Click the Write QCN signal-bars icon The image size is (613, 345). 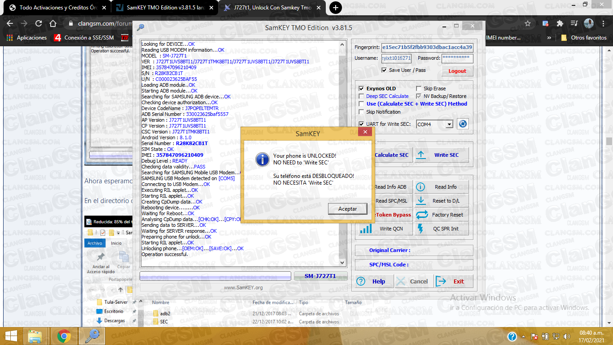[x=366, y=229]
